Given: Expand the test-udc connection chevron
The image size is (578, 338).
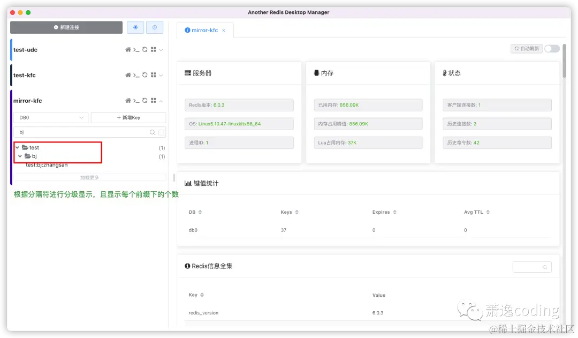Looking at the screenshot, I should [x=161, y=50].
